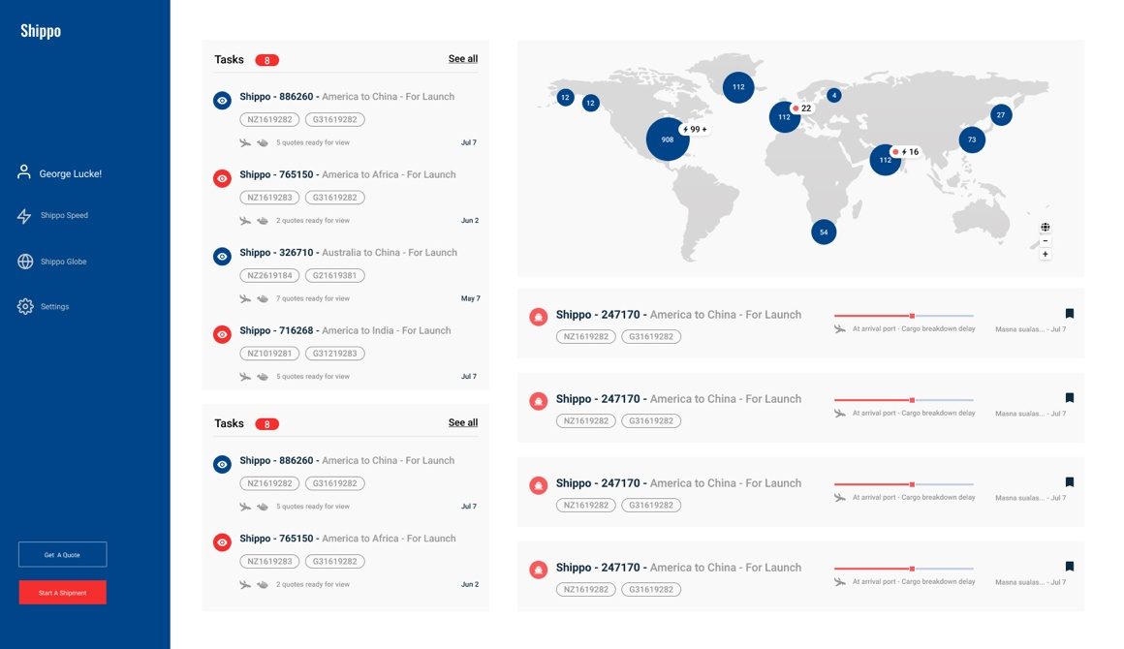Image resolution: width=1124 pixels, height=649 pixels.
Task: Expand top Tasks panel with See all
Action: 462,59
